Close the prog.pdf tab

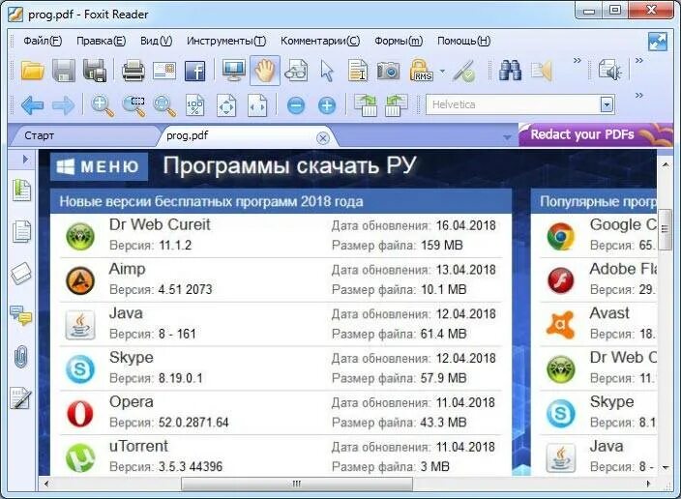click(x=323, y=138)
